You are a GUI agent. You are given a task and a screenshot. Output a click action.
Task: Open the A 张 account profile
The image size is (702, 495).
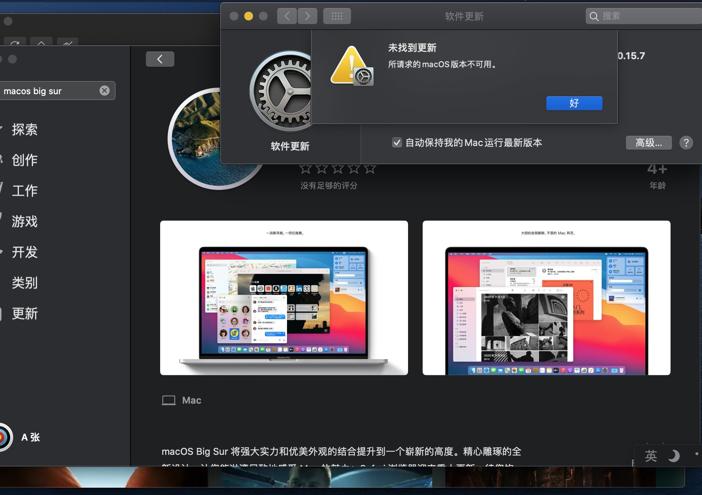pyautogui.click(x=30, y=437)
